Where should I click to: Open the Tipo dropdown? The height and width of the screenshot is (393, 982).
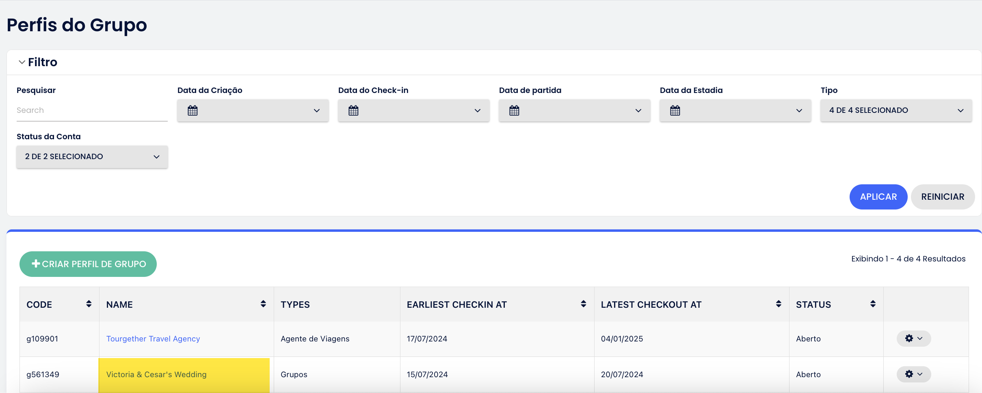pyautogui.click(x=896, y=110)
